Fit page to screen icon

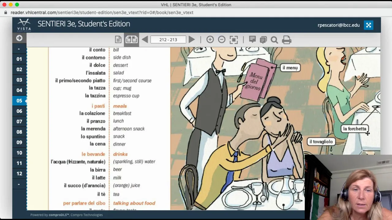pos(234,40)
